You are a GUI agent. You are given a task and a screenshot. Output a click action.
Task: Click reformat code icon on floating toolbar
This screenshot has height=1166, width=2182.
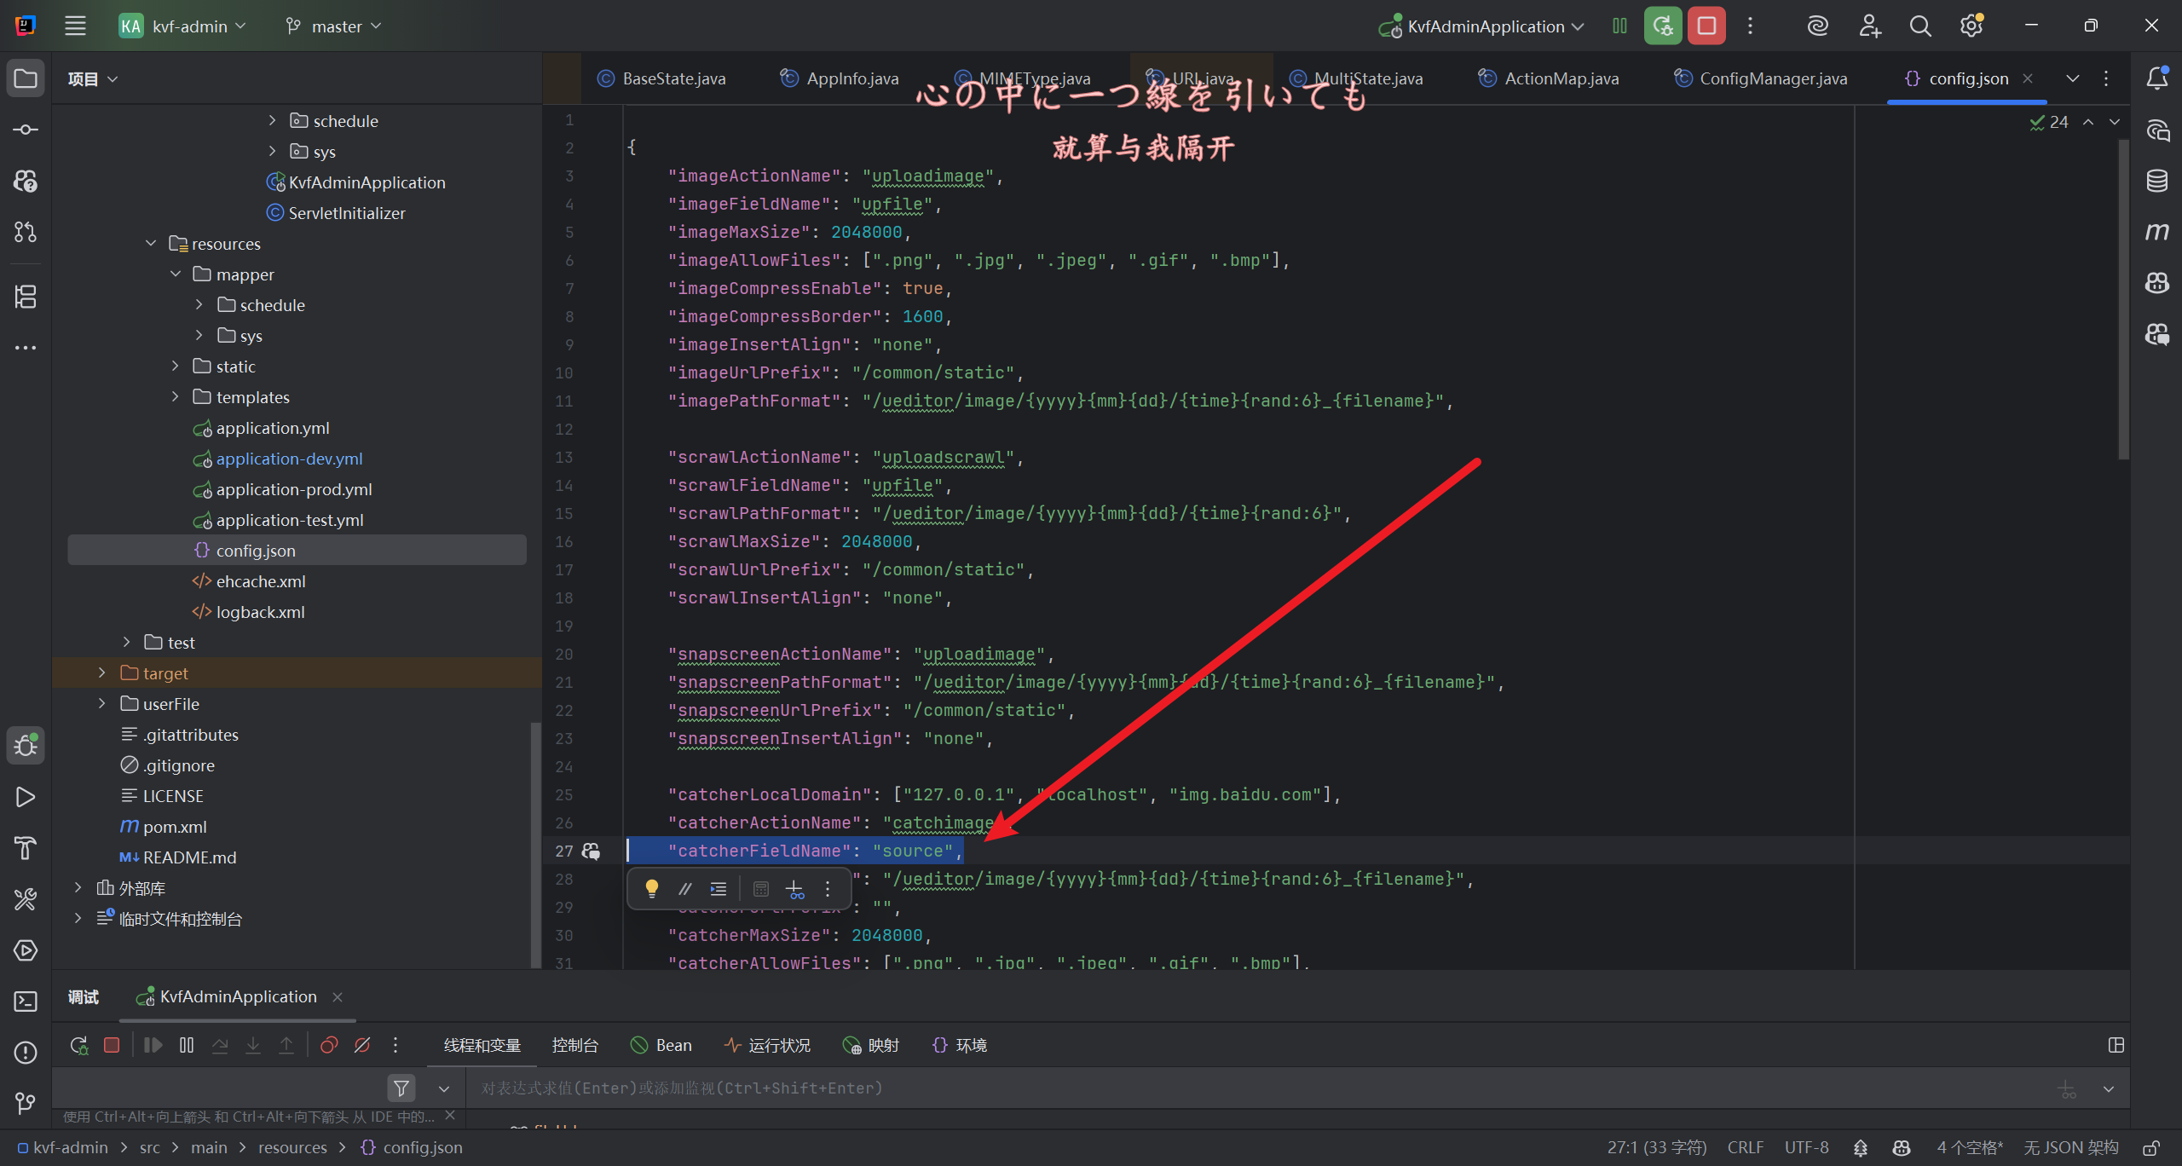click(719, 889)
